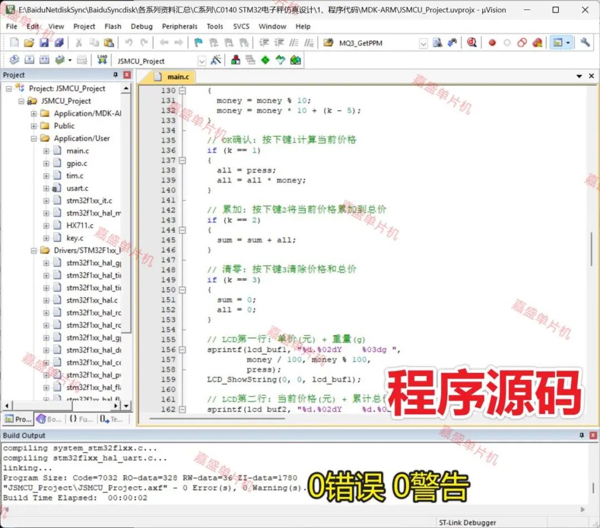The height and width of the screenshot is (528, 600).
Task: Open Manage Project Items using the blocks icon
Action: coord(236,60)
